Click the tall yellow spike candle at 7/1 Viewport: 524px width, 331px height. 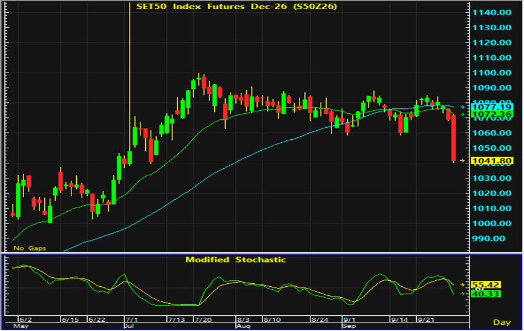coord(129,84)
